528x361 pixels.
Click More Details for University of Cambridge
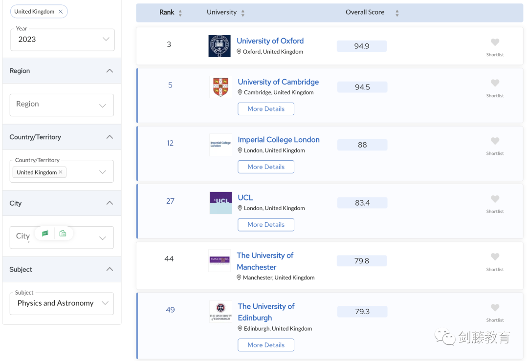pyautogui.click(x=265, y=109)
